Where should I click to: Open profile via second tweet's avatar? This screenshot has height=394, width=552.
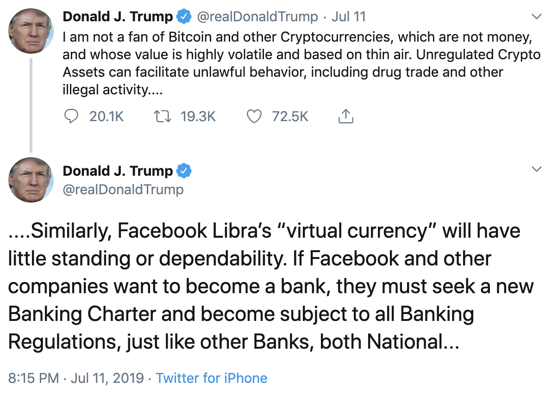pos(31,179)
